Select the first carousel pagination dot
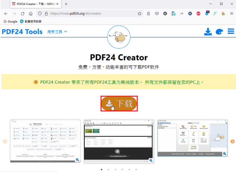Image resolution: width=236 pixels, height=172 pixels. [x=102, y=170]
